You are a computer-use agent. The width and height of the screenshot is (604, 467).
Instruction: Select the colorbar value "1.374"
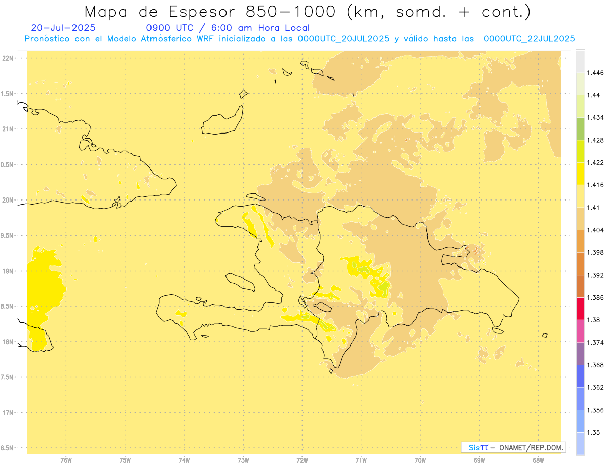[x=595, y=342]
